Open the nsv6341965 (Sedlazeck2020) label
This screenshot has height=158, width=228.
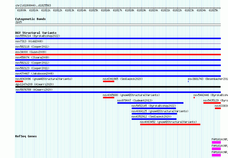(123, 79)
